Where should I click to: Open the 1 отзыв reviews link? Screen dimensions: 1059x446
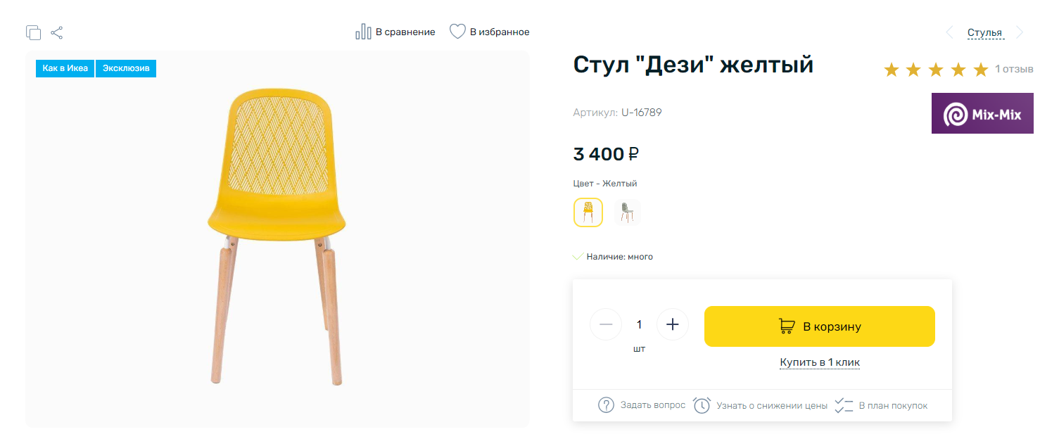pos(1013,69)
